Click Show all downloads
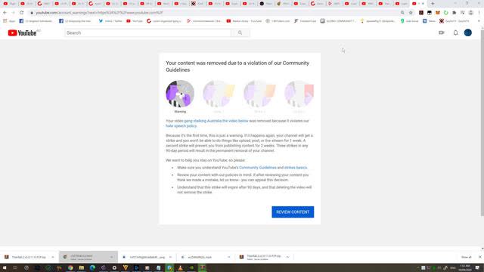 (466, 257)
